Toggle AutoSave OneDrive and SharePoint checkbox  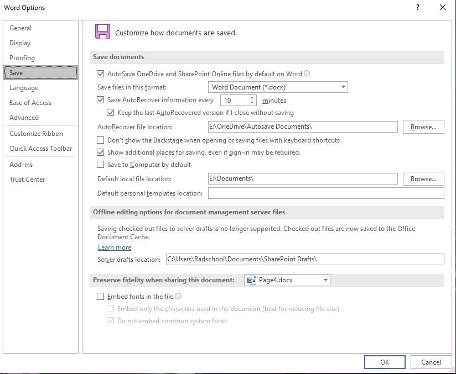[100, 74]
